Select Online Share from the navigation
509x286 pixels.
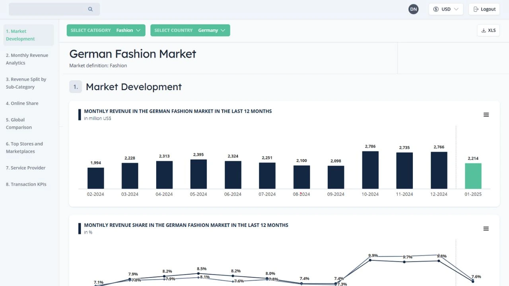(x=21, y=103)
